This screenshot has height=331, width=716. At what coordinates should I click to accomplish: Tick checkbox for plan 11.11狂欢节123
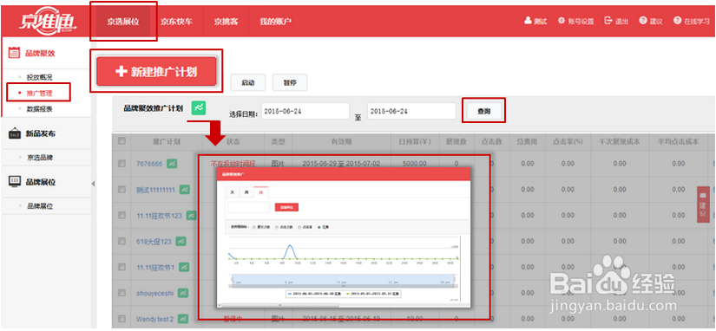click(x=122, y=215)
